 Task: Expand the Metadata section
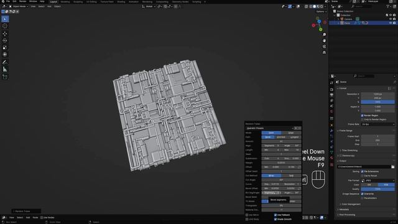coord(344,209)
